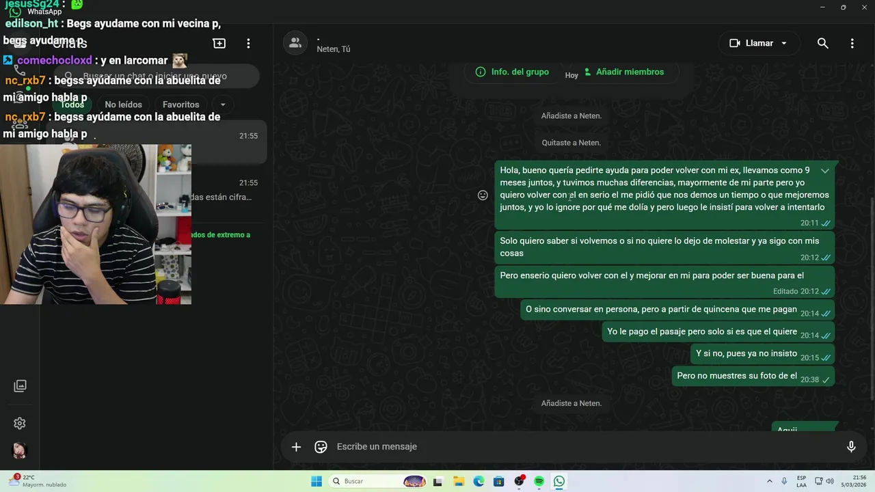Search within this conversation using magnifier icon
Image resolution: width=875 pixels, height=492 pixels.
(823, 43)
